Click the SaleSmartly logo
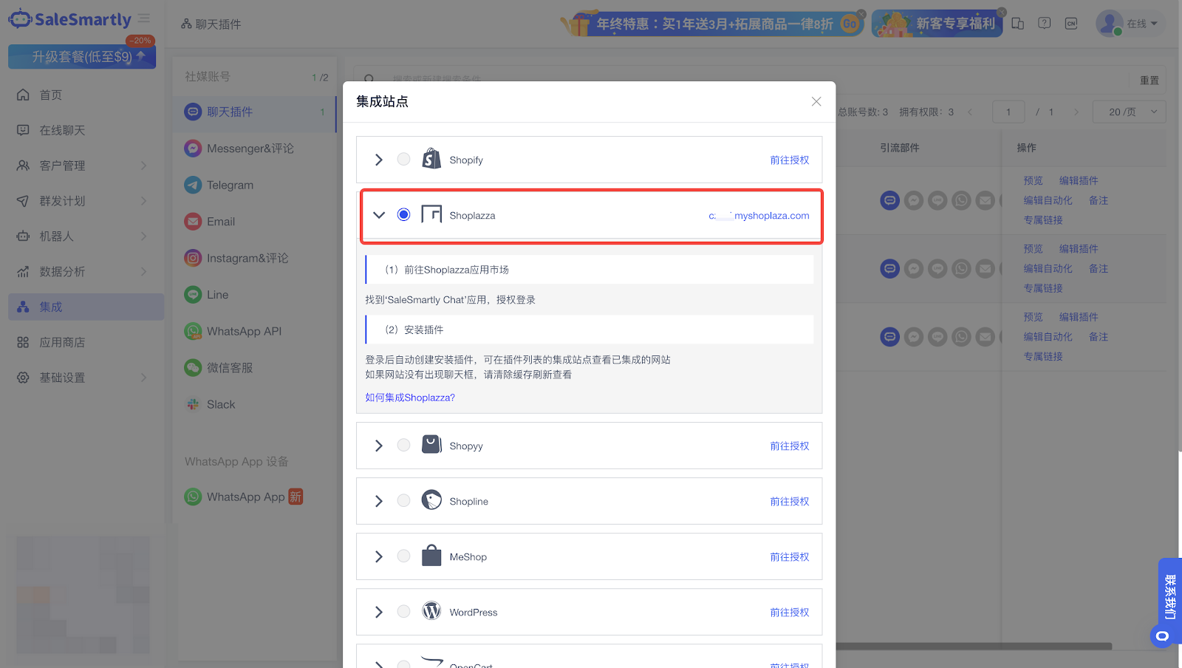 click(x=70, y=19)
